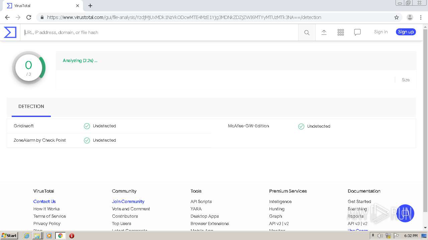Open the Vote and Comment link

[x=131, y=209]
